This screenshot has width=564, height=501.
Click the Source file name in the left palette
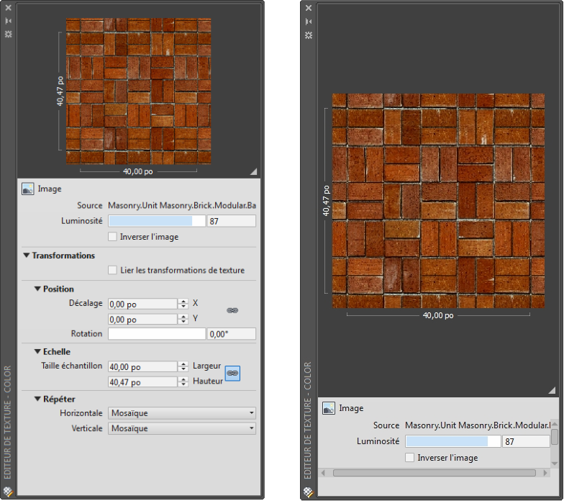(181, 206)
